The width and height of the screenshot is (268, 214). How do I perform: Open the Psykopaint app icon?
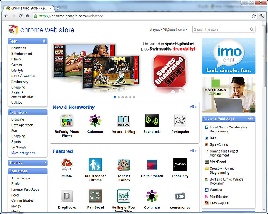click(180, 121)
